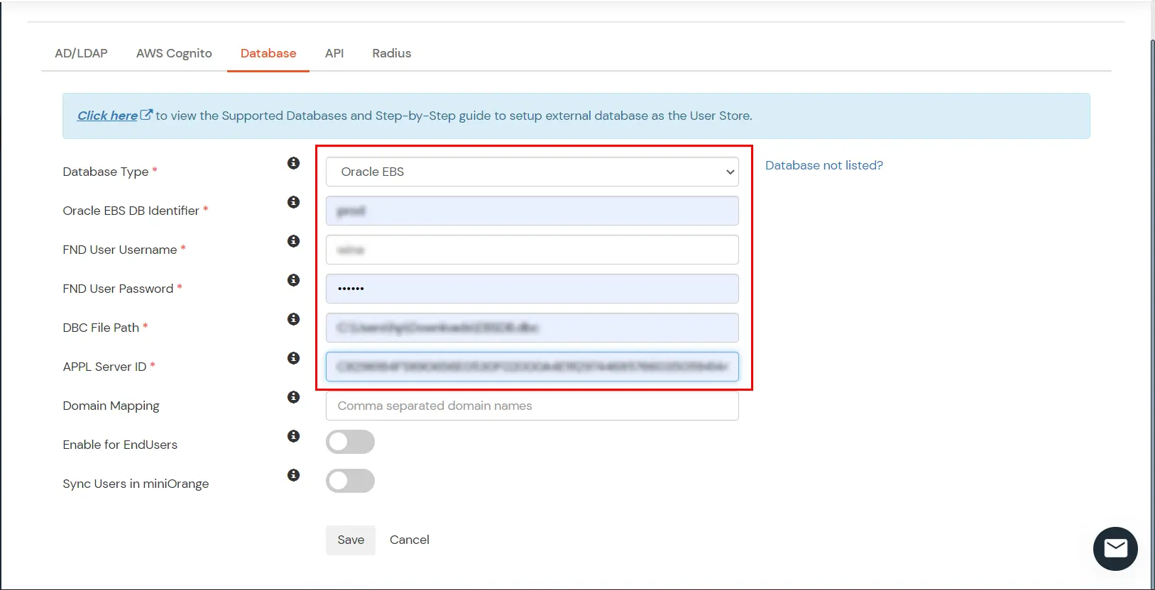
Task: Show info for Oracle EBS DB Identifier
Action: click(x=293, y=202)
